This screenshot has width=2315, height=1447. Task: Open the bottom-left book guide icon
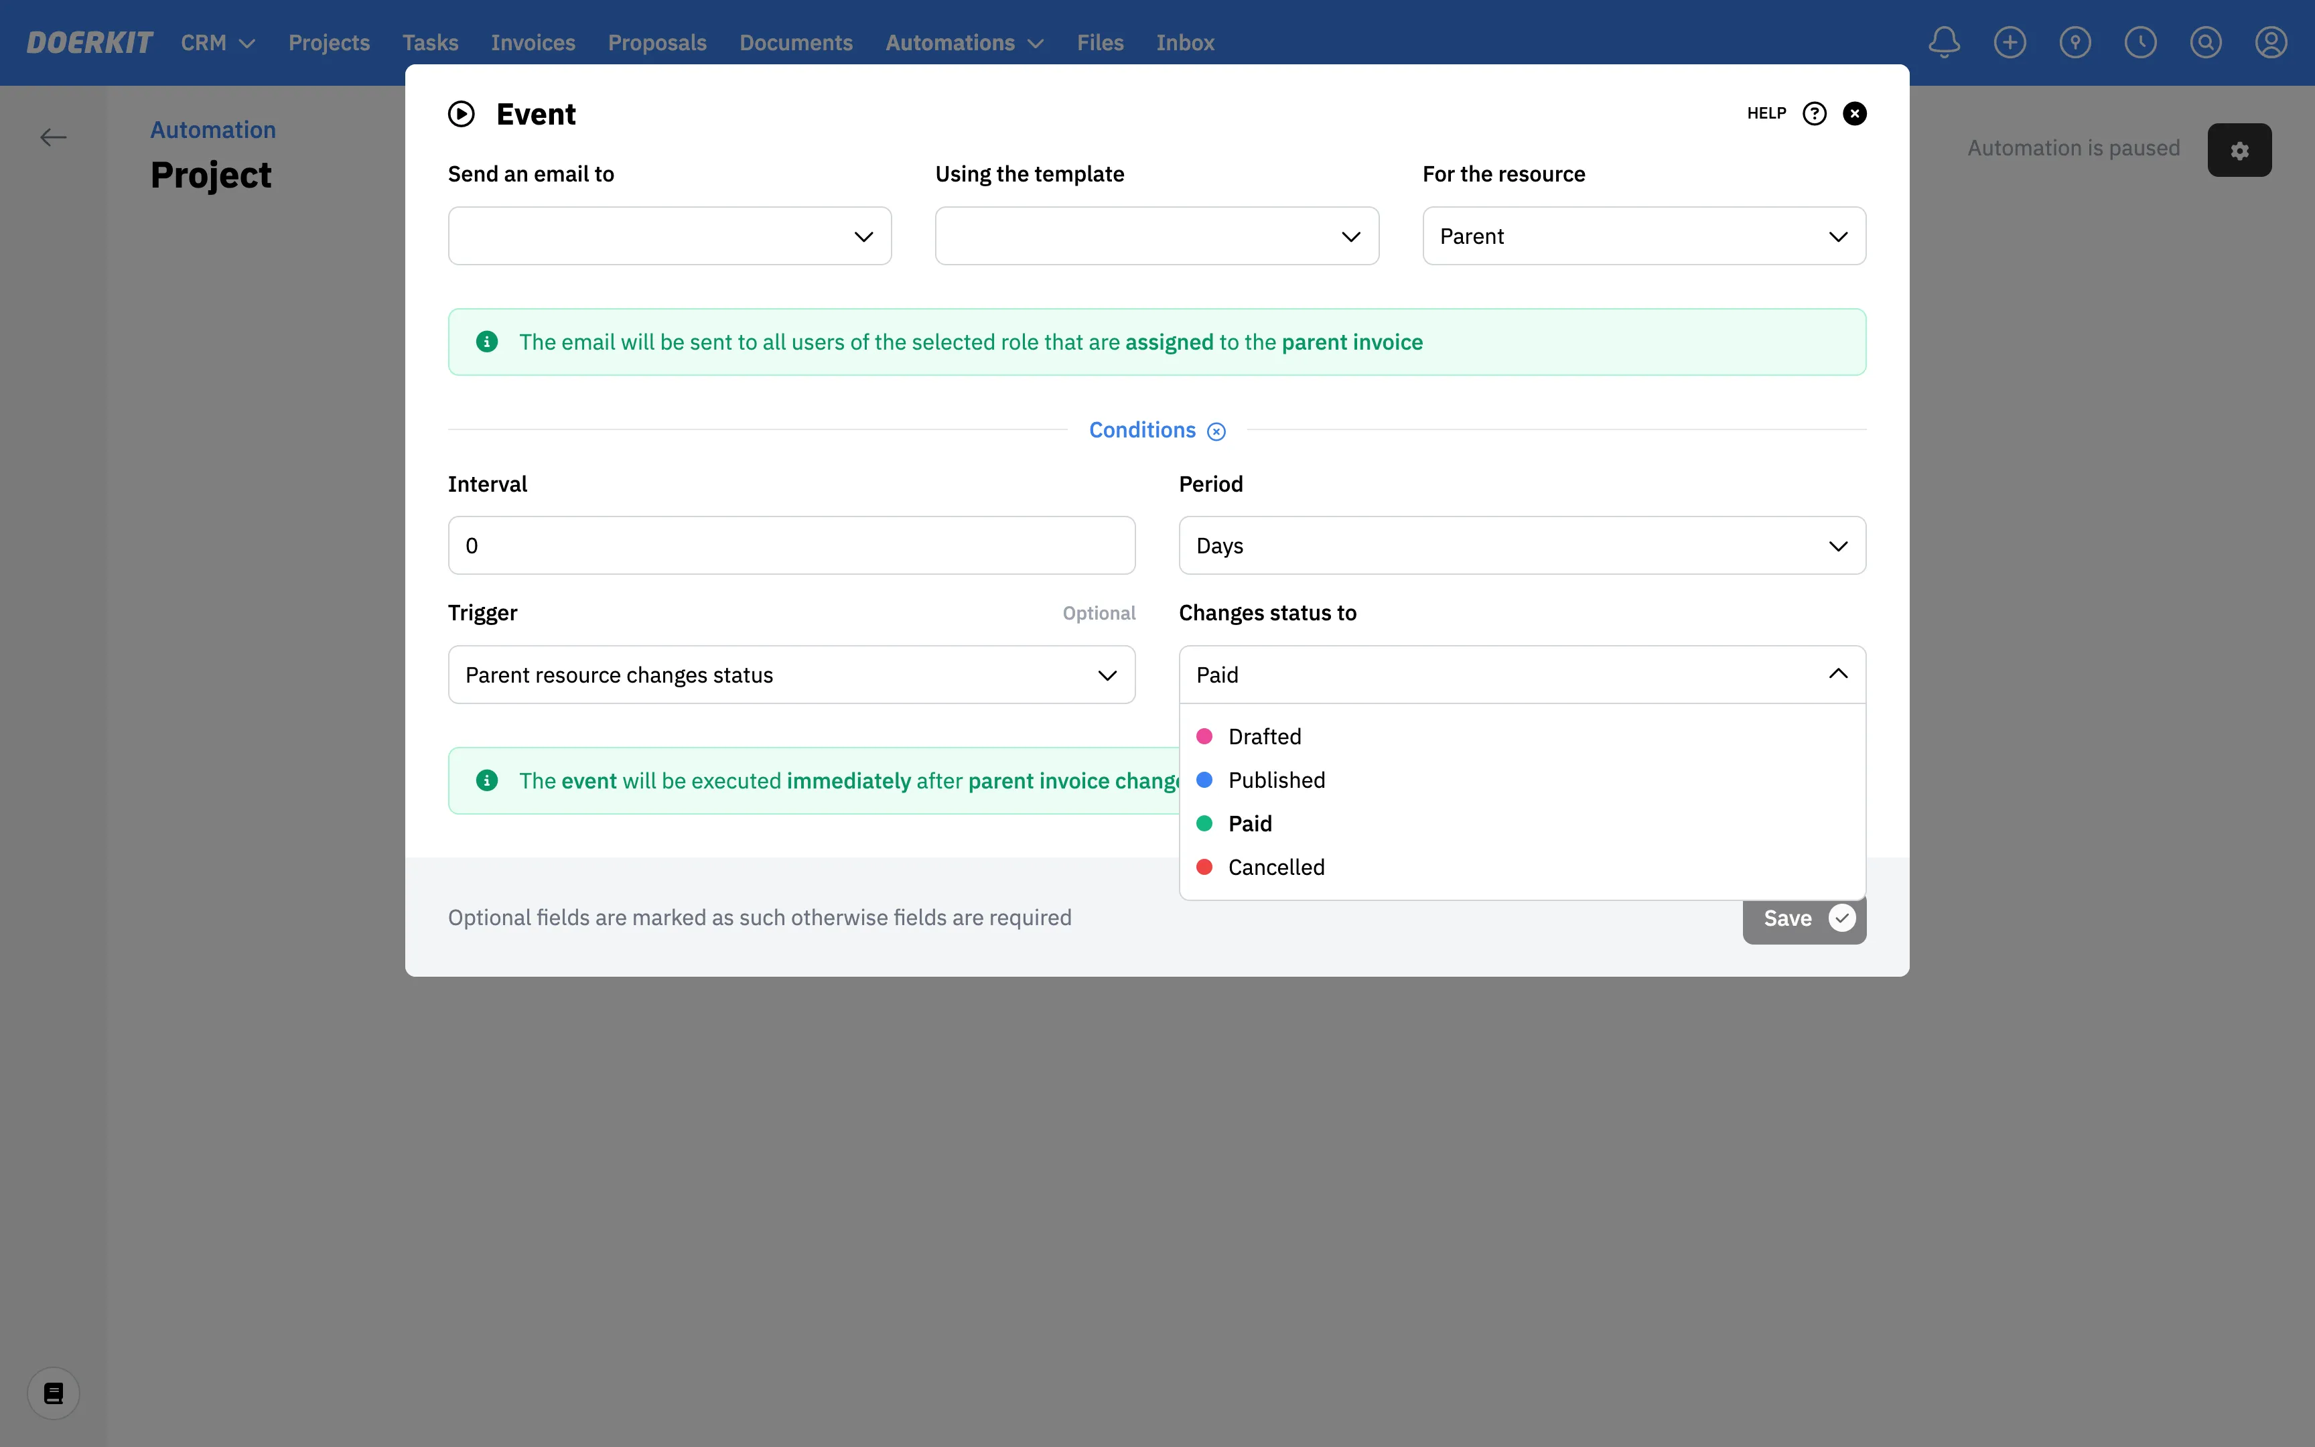pyautogui.click(x=54, y=1393)
